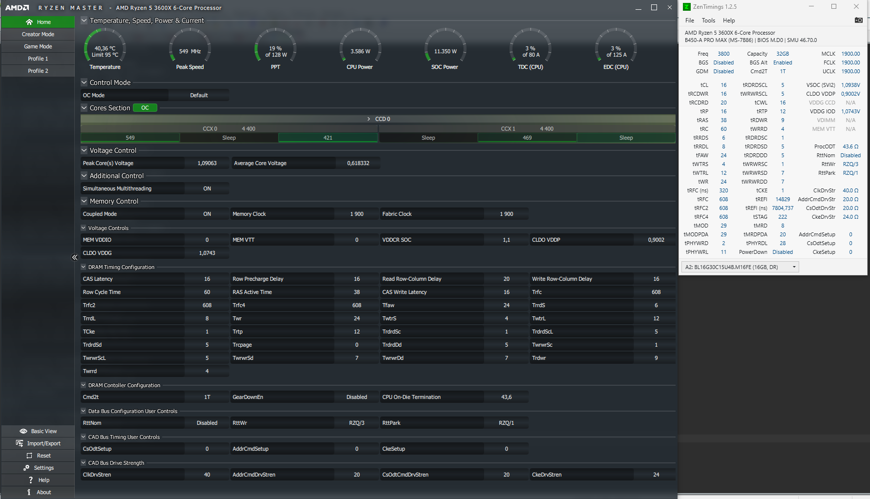870x499 pixels.
Task: Expand the CCD 0 chevron
Action: coord(369,119)
